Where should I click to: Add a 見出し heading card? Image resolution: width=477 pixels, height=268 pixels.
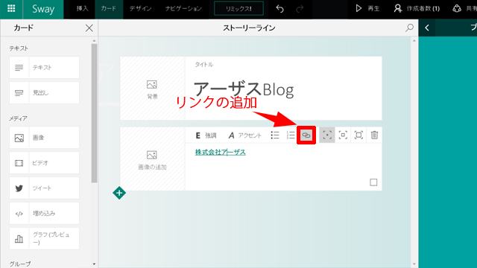pyautogui.click(x=45, y=92)
